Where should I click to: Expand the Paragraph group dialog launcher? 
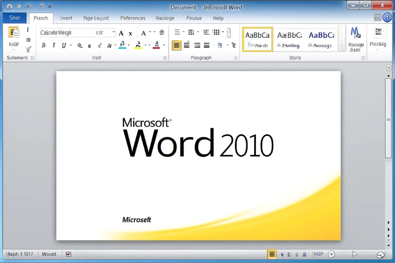pos(236,58)
